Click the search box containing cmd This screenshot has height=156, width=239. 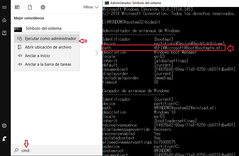tap(57, 150)
